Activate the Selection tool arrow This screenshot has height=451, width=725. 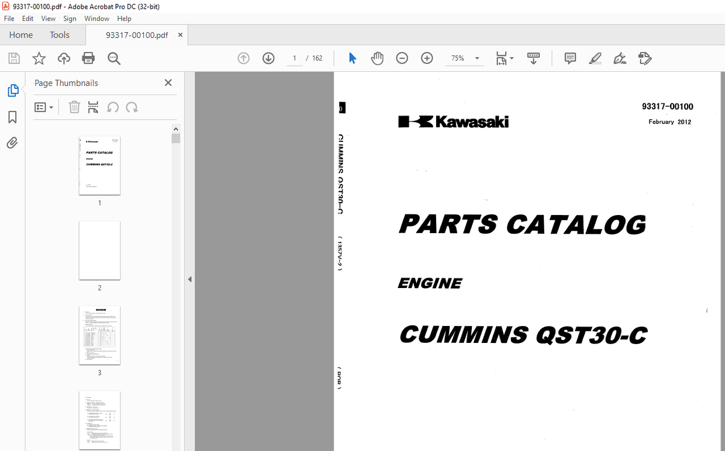point(353,58)
